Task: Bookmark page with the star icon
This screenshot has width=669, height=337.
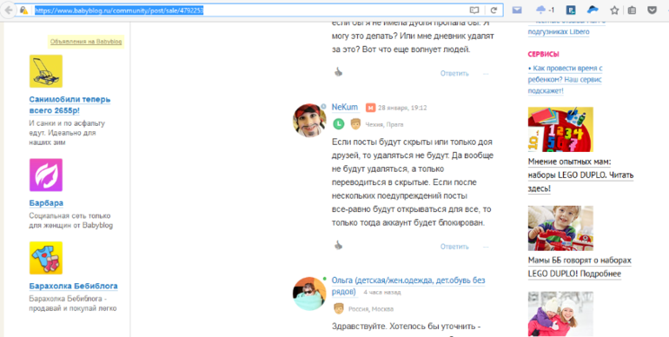Action: click(614, 10)
